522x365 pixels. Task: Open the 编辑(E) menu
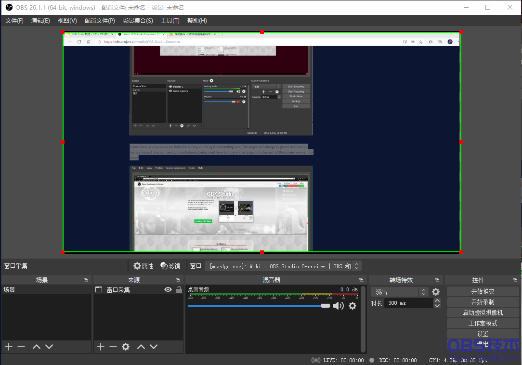(x=40, y=21)
